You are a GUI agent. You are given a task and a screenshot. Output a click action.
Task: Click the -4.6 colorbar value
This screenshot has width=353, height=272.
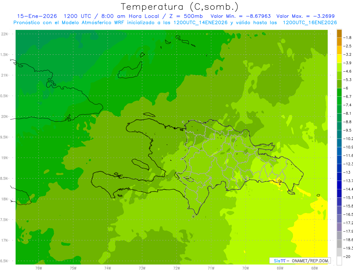(348, 71)
